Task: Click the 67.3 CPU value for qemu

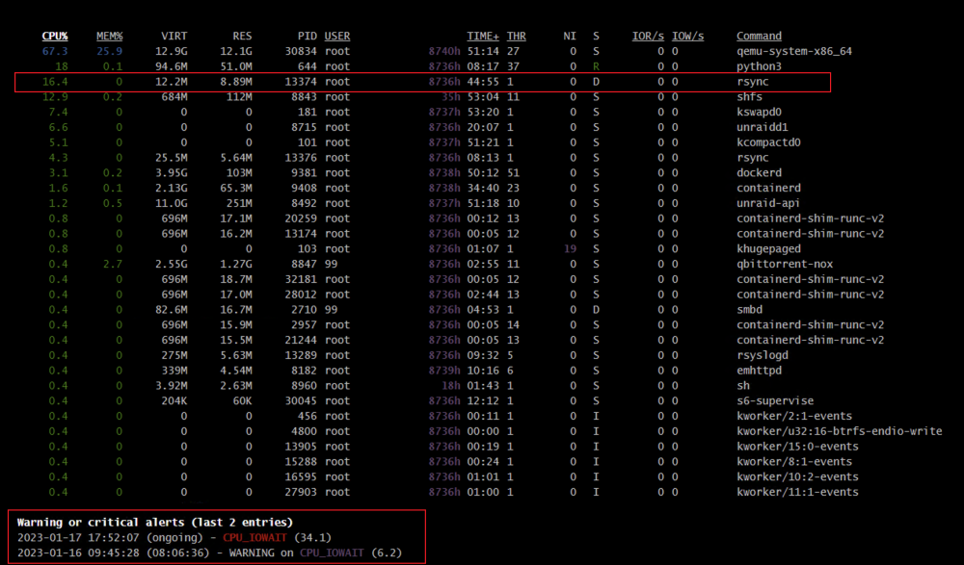Action: coord(55,51)
